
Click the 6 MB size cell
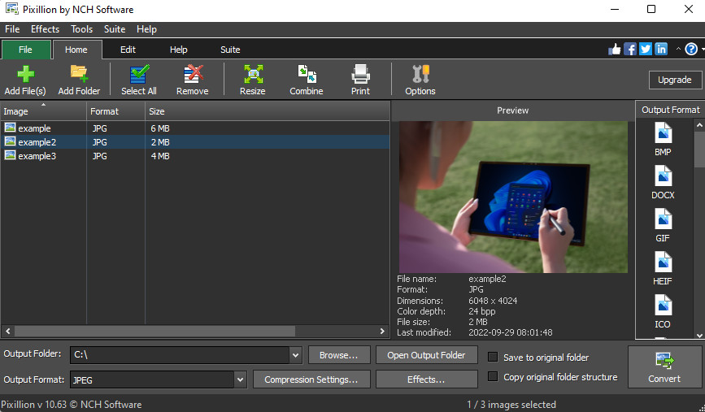160,128
